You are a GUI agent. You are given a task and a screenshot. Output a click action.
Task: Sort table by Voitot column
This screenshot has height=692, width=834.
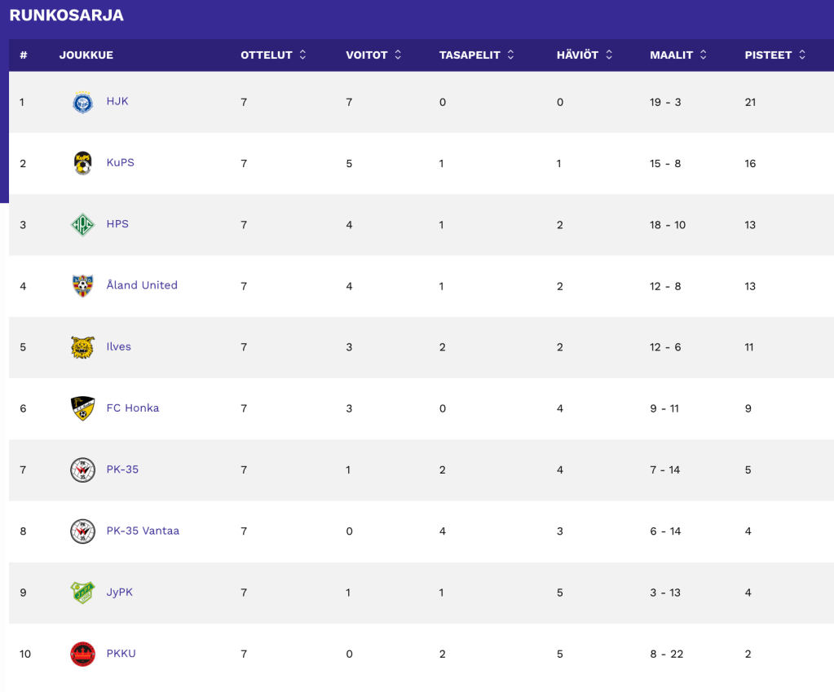373,55
